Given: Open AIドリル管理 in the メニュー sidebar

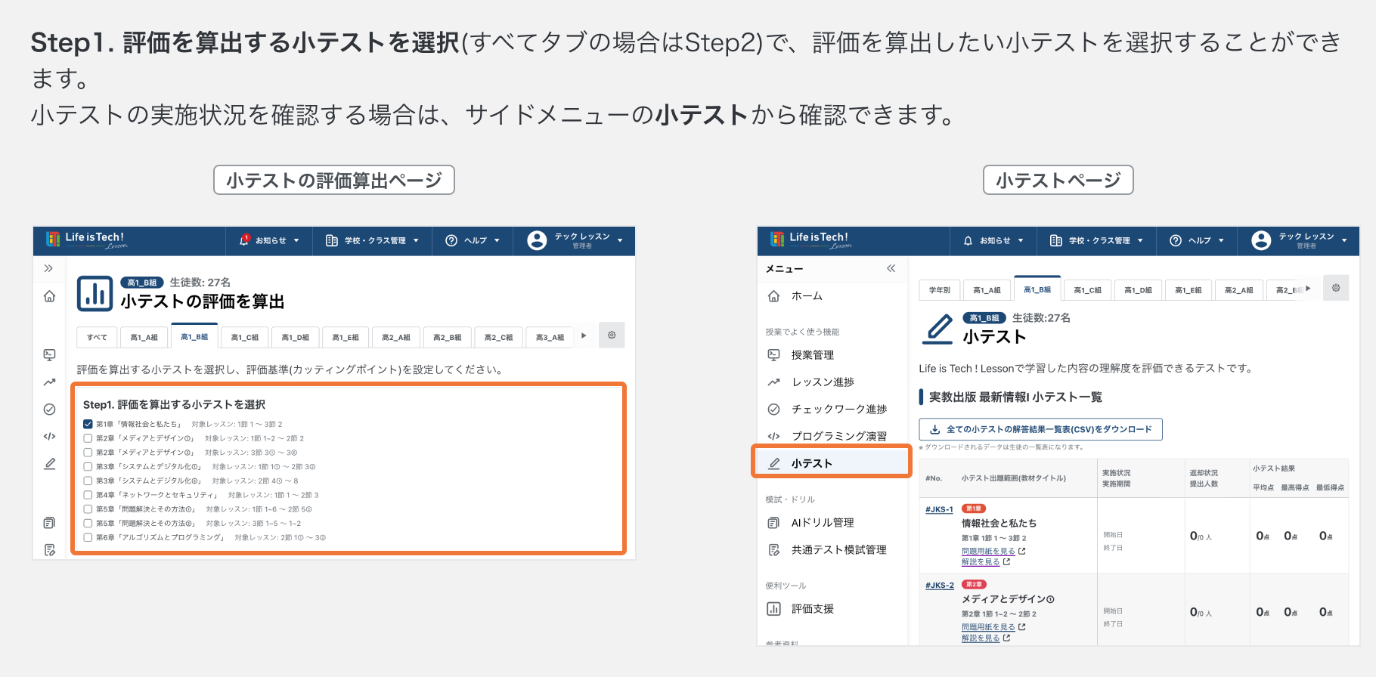Looking at the screenshot, I should click(832, 523).
